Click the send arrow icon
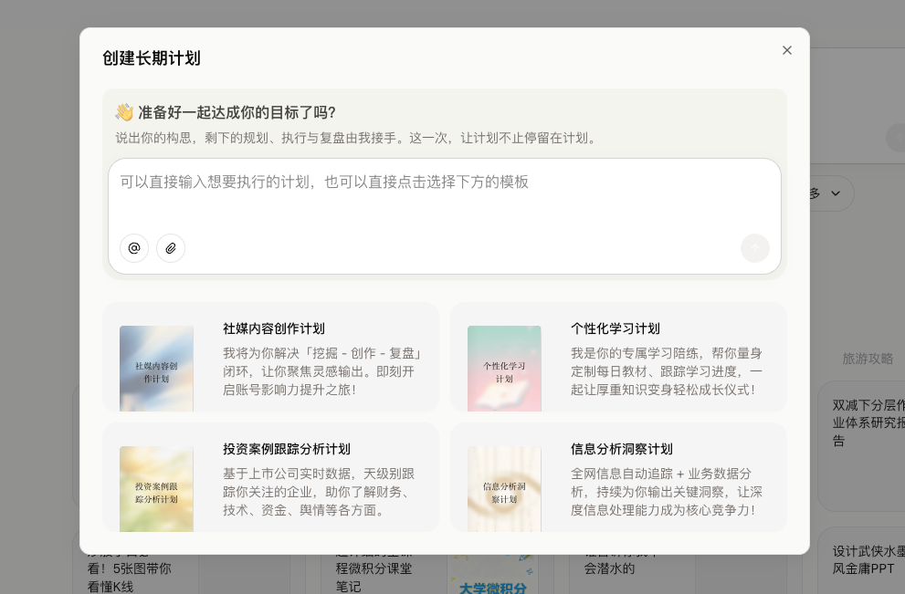The height and width of the screenshot is (594, 905). click(x=754, y=248)
